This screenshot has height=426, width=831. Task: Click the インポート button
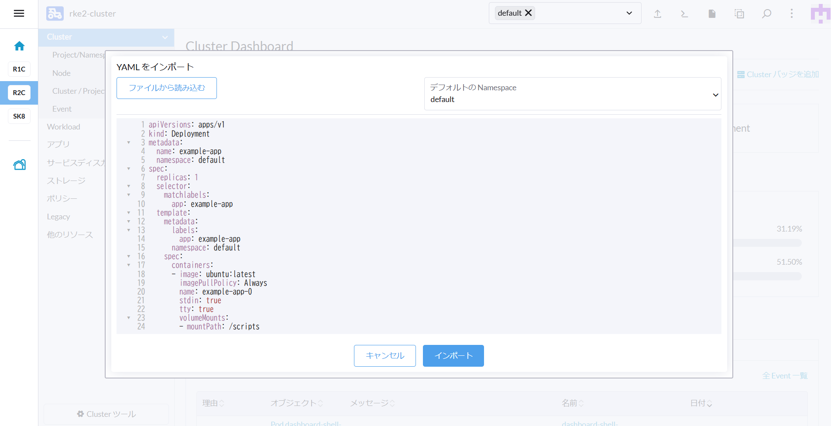(453, 356)
